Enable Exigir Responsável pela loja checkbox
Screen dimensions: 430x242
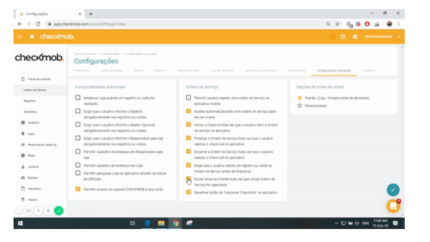coord(78,138)
